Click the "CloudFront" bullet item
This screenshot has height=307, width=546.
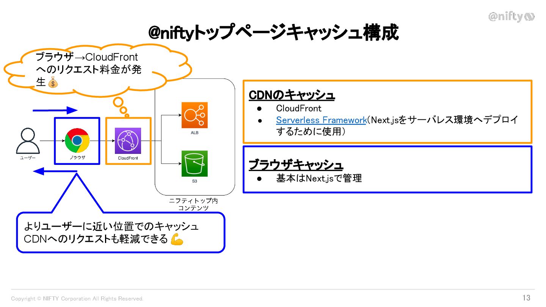pos(299,108)
